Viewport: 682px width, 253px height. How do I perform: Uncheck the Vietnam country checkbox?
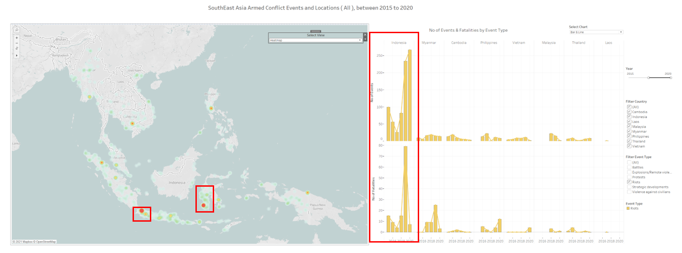[x=629, y=146]
